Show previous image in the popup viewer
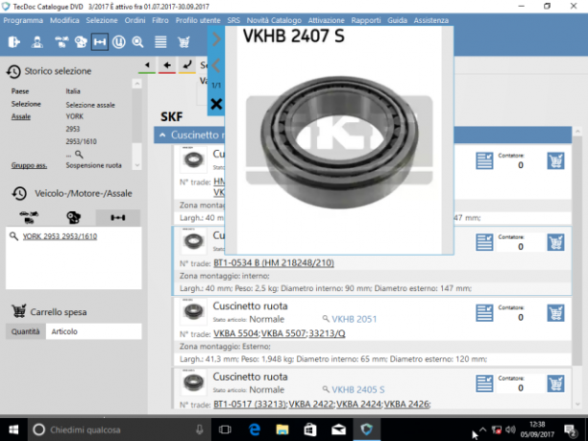588x441 pixels. [215, 65]
